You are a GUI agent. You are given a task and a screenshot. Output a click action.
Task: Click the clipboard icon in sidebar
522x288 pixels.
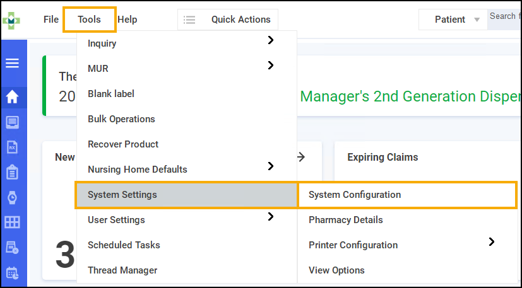pos(12,173)
